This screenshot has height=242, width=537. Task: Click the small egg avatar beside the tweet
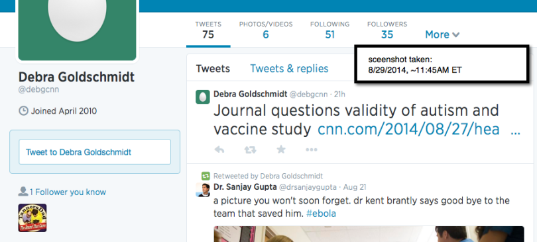(x=202, y=97)
